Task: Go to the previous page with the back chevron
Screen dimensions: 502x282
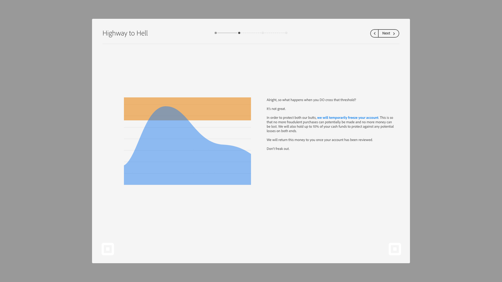Action: pos(374,33)
